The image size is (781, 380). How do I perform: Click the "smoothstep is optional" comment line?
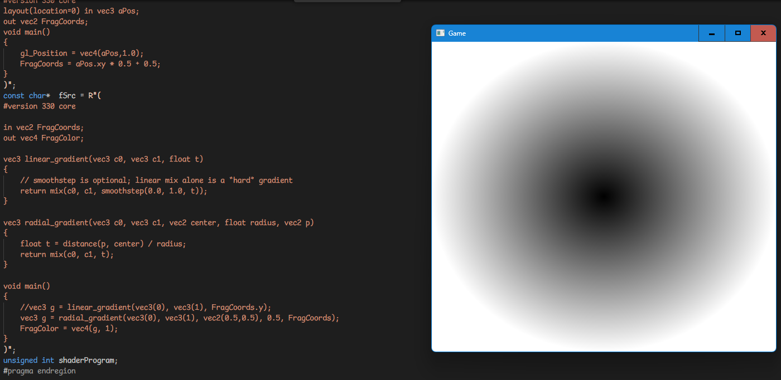click(156, 181)
